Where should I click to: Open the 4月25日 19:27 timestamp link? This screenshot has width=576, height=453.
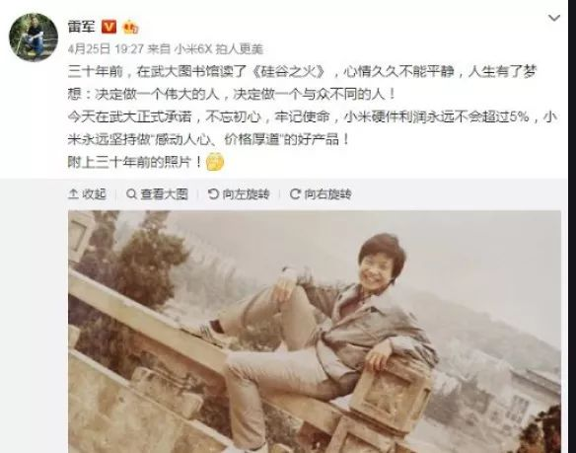[x=106, y=49]
